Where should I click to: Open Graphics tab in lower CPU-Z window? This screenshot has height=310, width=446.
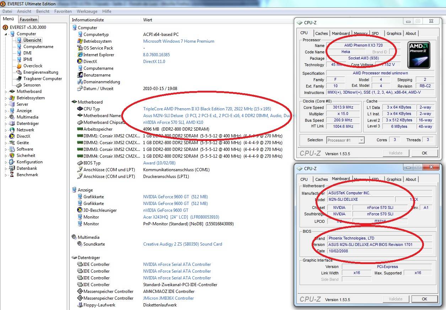coord(394,179)
